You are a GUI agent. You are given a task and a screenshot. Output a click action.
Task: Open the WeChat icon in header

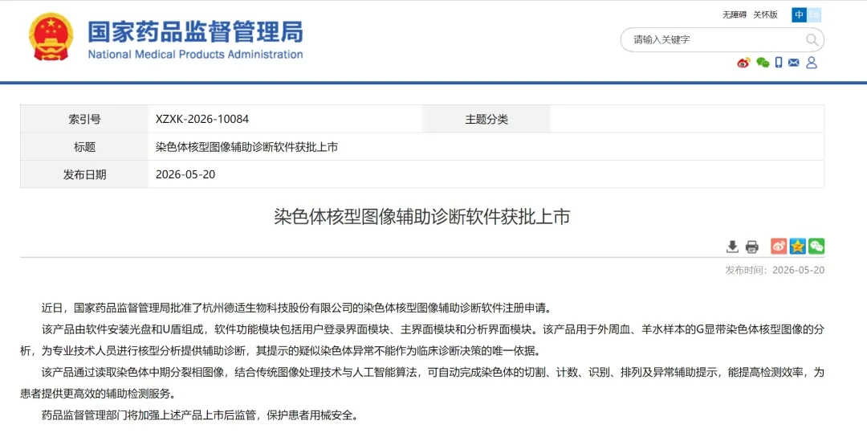(x=763, y=63)
